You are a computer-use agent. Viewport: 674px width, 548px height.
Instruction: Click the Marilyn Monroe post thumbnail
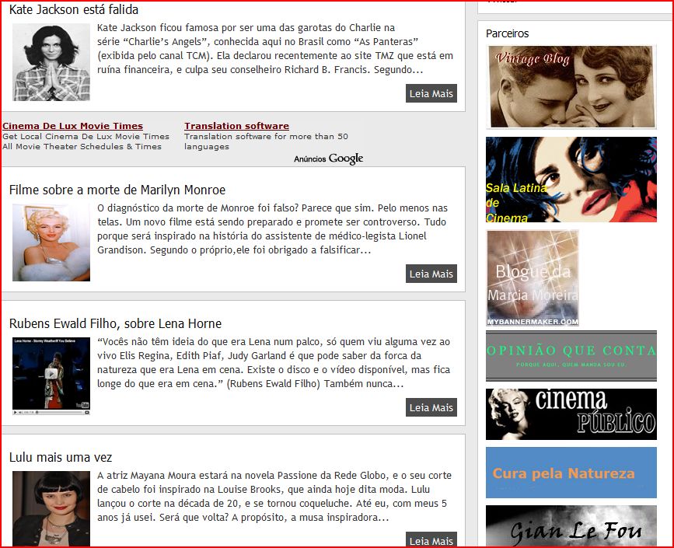pos(51,243)
